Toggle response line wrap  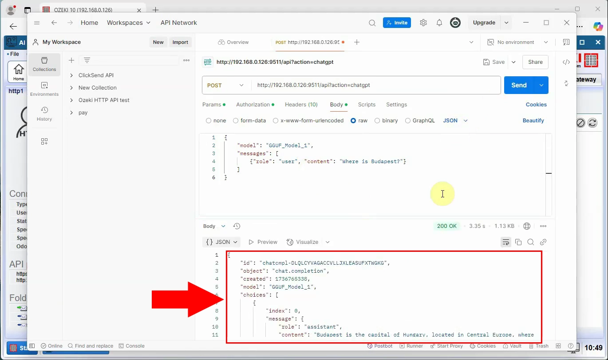[506, 242]
